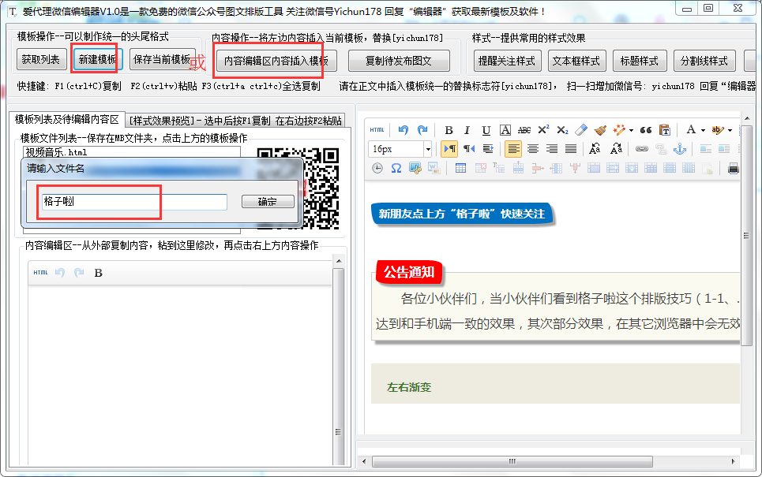Switch to 模板列表及待编辑内容区 tab
The image size is (762, 477).
(x=66, y=119)
